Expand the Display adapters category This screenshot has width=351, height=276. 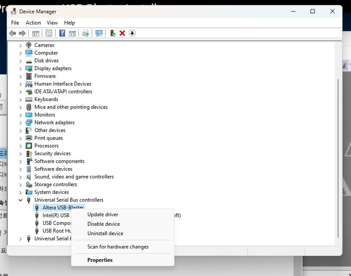[20, 69]
